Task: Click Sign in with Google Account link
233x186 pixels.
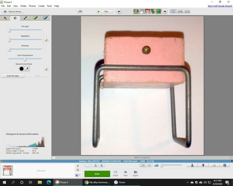Action: click(220, 6)
